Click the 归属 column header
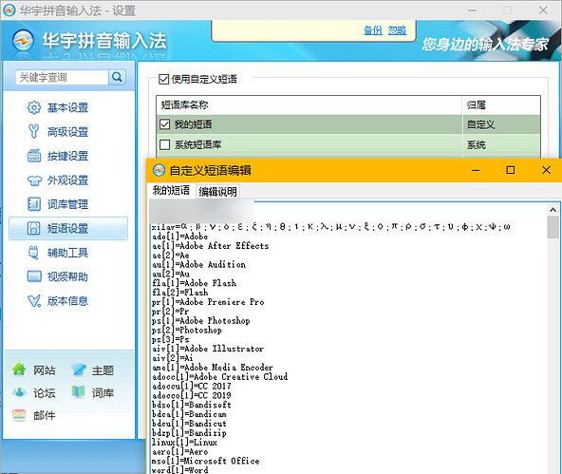Image resolution: width=562 pixels, height=474 pixels. (x=501, y=105)
